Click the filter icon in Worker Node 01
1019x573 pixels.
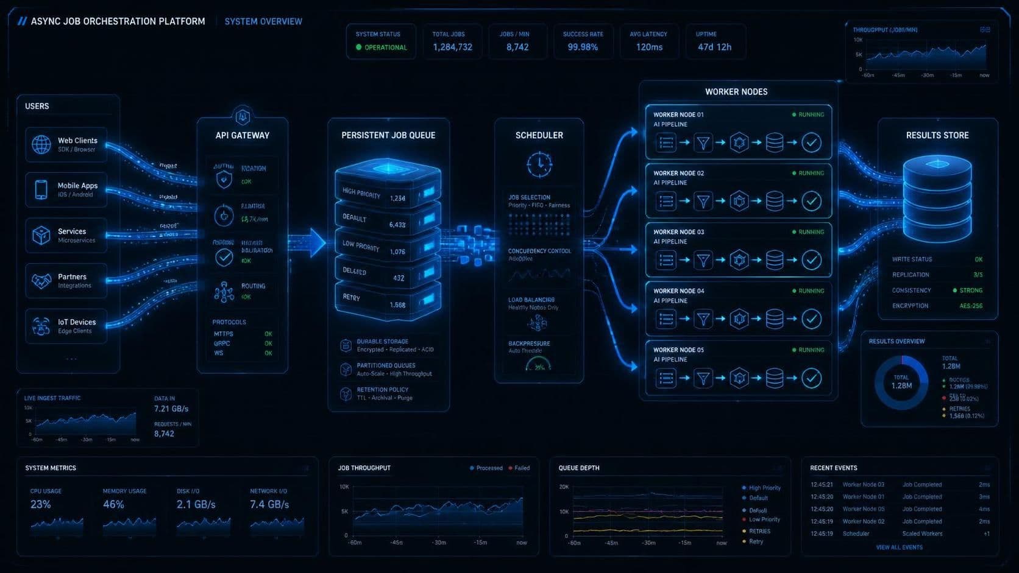click(x=703, y=143)
